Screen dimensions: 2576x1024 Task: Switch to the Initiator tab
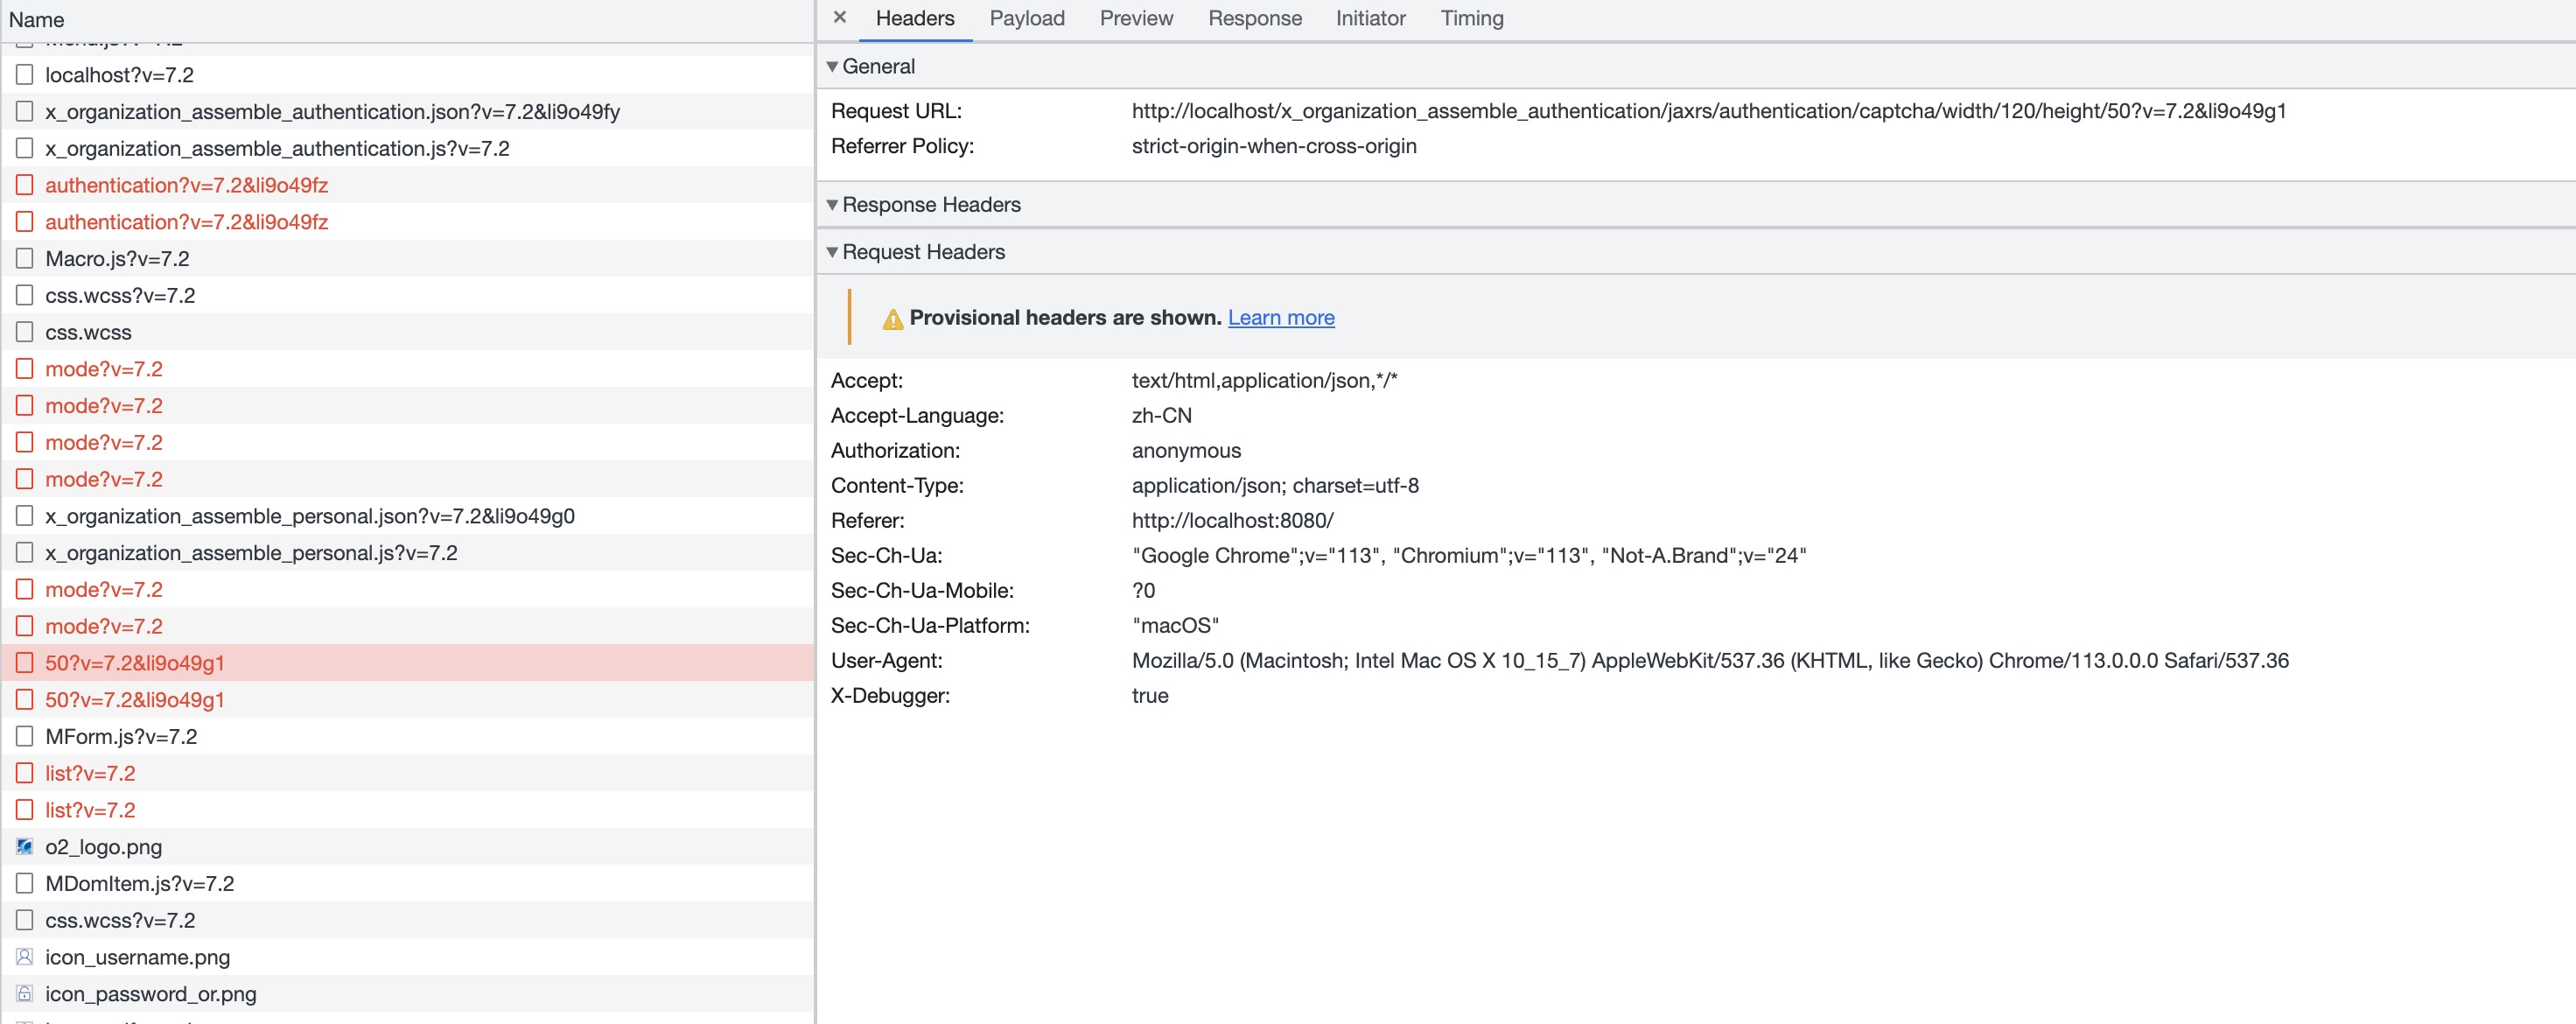(1370, 18)
